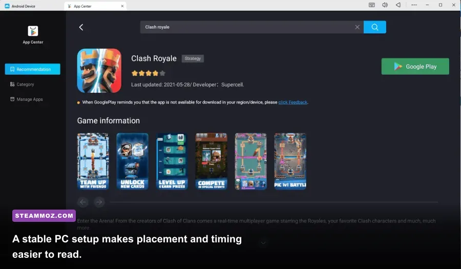Minimize the emulator window
Image resolution: width=461 pixels, height=269 pixels.
click(x=427, y=5)
